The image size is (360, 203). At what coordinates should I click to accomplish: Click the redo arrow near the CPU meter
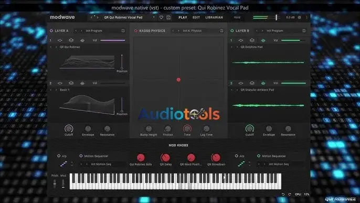(290, 195)
